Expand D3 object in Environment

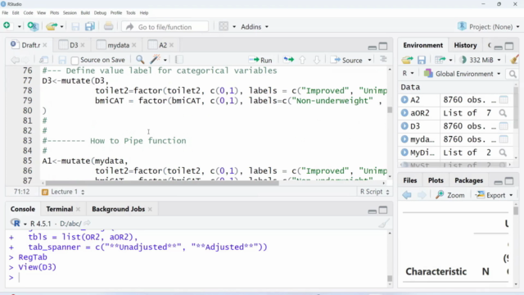click(404, 126)
